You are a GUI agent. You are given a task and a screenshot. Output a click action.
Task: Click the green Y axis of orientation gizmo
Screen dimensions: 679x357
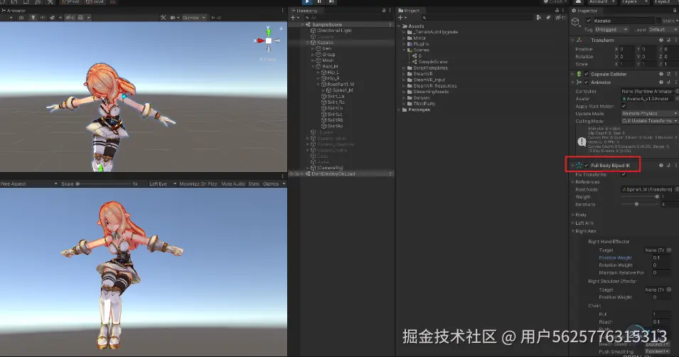click(x=269, y=31)
